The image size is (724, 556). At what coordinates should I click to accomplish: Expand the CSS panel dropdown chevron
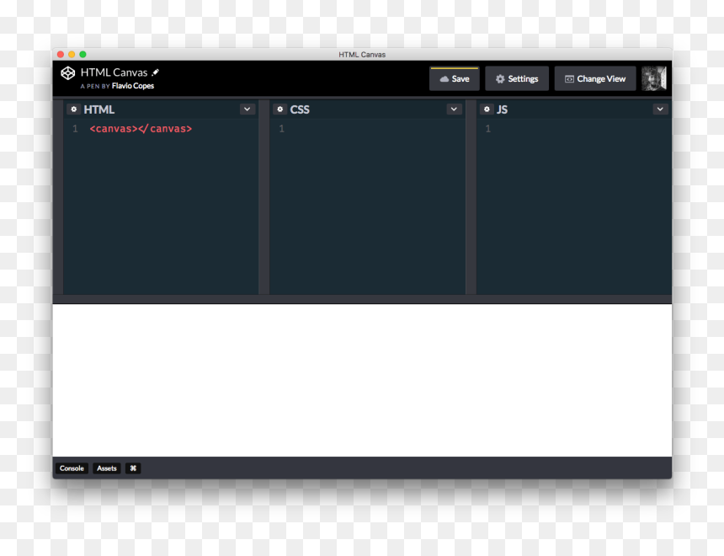454,109
